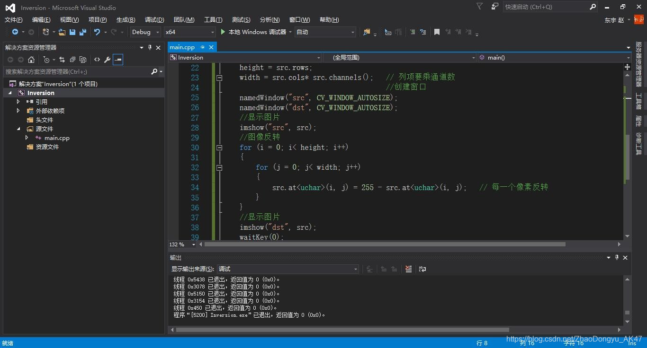Open the 编辑(E) menu

point(41,19)
